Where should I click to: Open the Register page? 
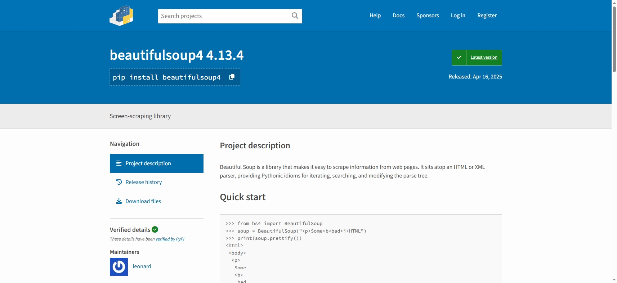487,15
